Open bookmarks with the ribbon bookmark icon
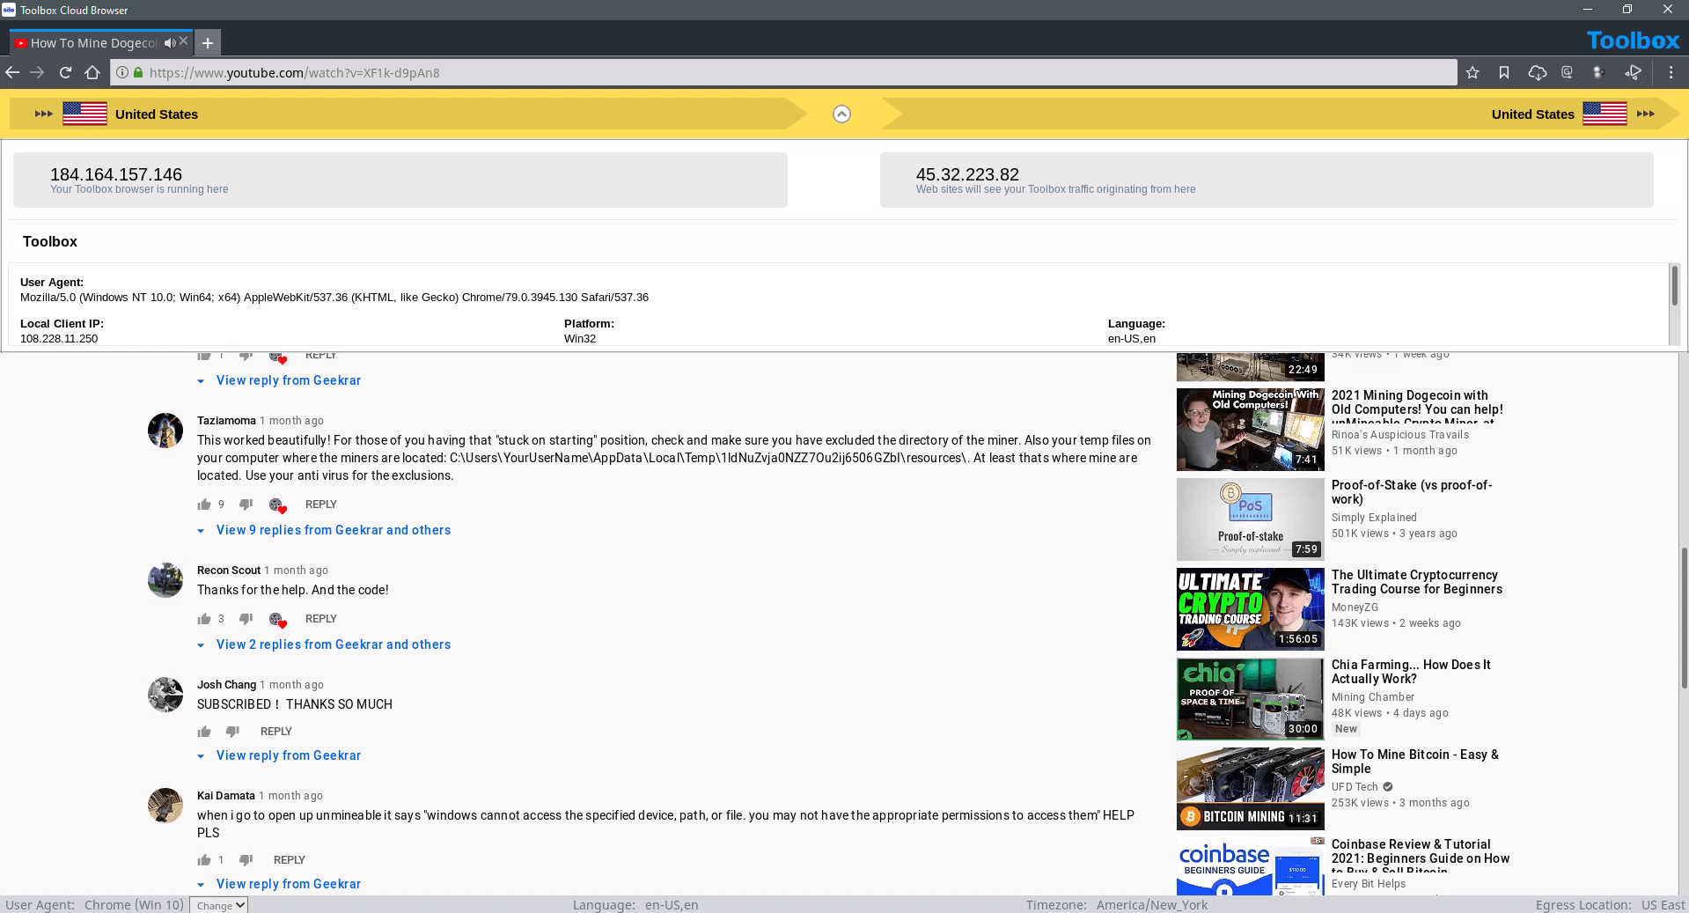The height and width of the screenshot is (913, 1689). (1504, 73)
